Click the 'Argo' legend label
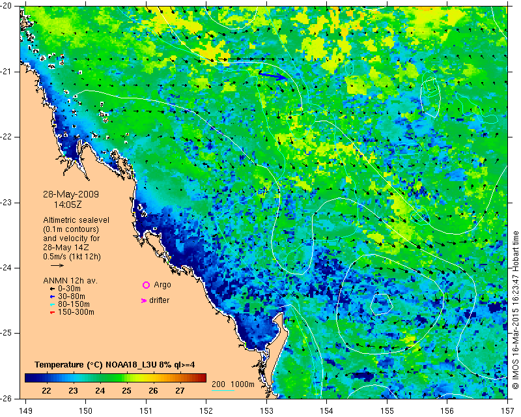The image size is (521, 417). pos(162,285)
